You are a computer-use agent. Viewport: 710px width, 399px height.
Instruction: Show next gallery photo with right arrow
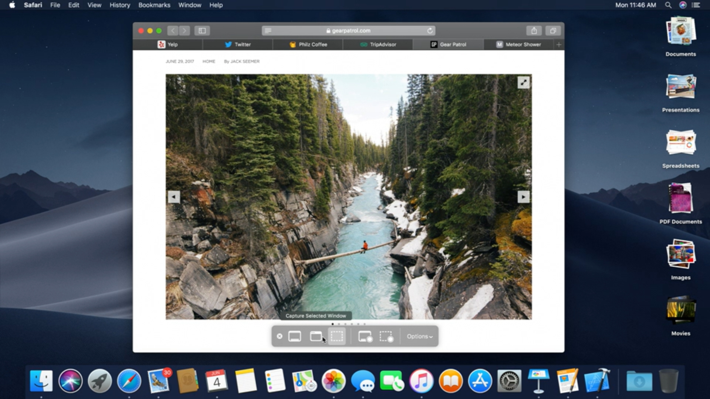[523, 197]
